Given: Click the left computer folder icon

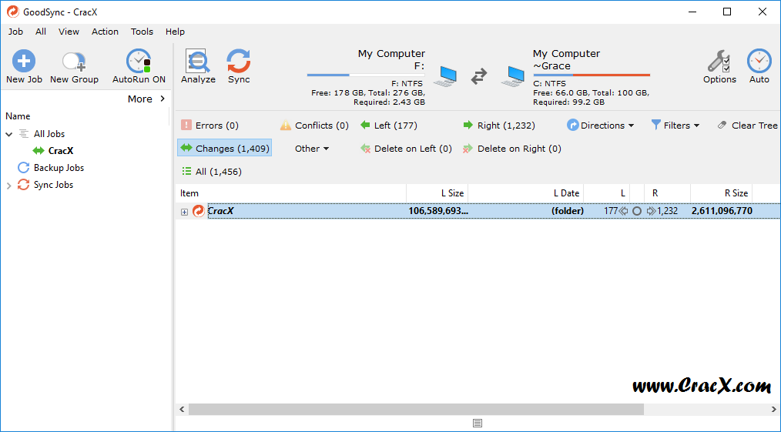Looking at the screenshot, I should pos(444,77).
